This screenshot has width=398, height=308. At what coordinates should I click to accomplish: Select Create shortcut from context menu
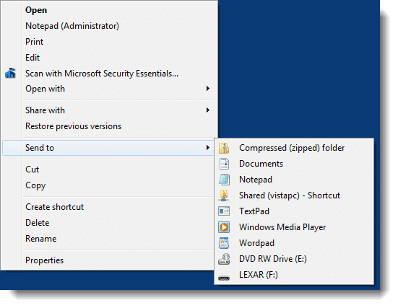55,207
